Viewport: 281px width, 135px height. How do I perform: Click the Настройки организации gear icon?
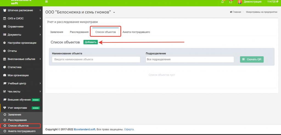tap(5, 43)
